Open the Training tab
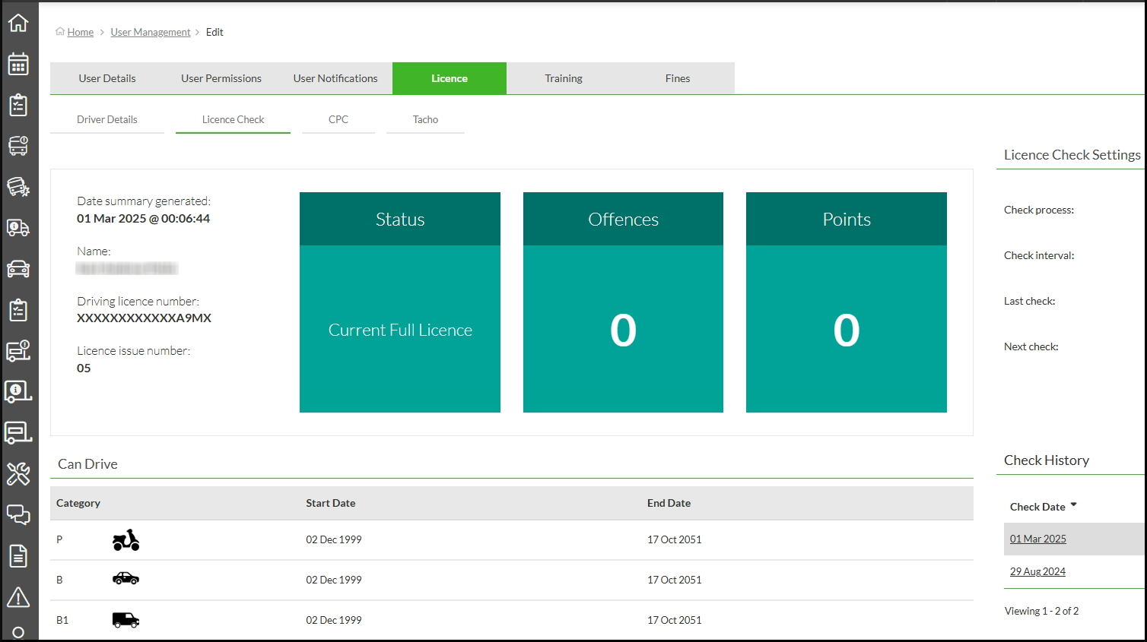This screenshot has height=642, width=1147. 564,78
